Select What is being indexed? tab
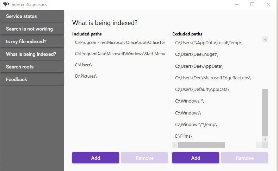278x171 pixels. pyautogui.click(x=32, y=54)
